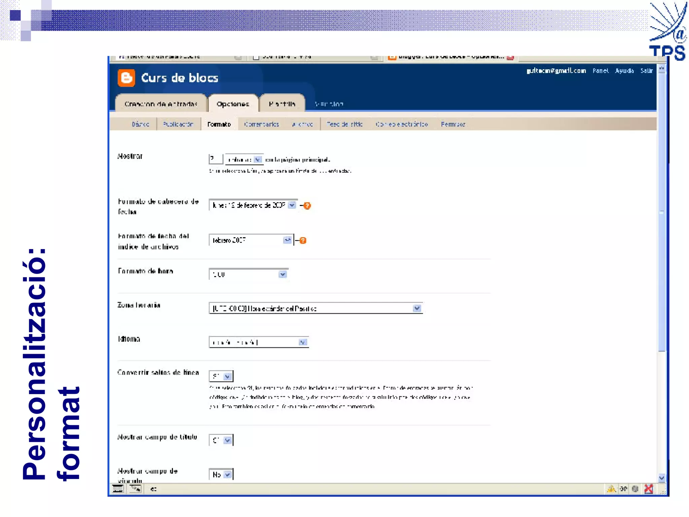Toggle Mostrar campo de título selector
Screen dimensions: 689x517
tap(227, 440)
